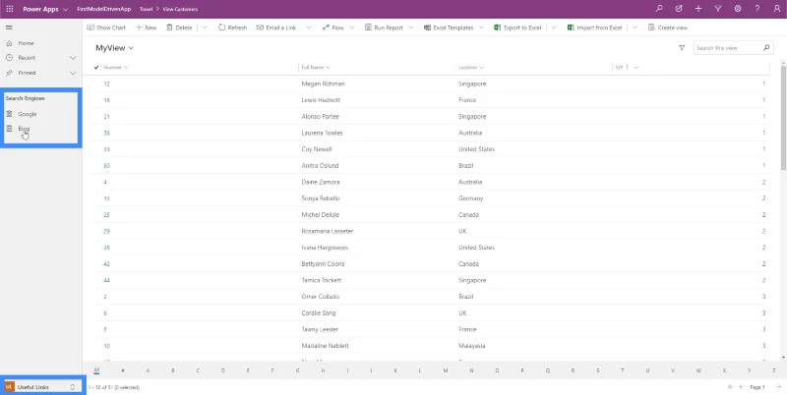Collapse the site map hamburger menu
The width and height of the screenshot is (787, 395).
coord(9,28)
